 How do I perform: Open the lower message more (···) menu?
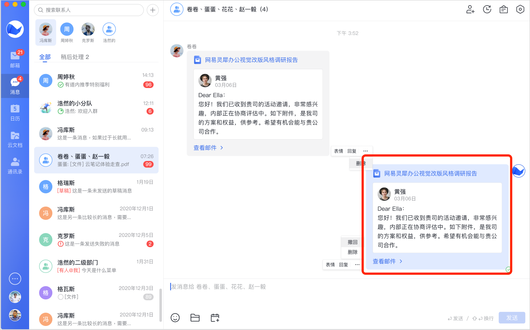357,264
